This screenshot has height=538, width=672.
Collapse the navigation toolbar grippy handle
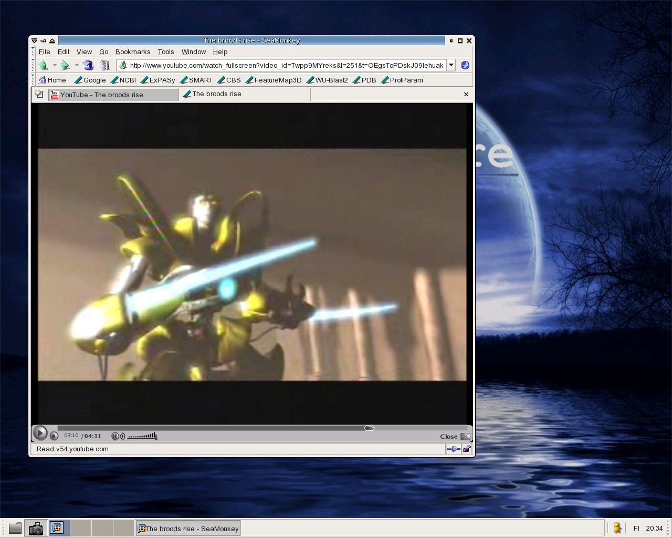(33, 65)
